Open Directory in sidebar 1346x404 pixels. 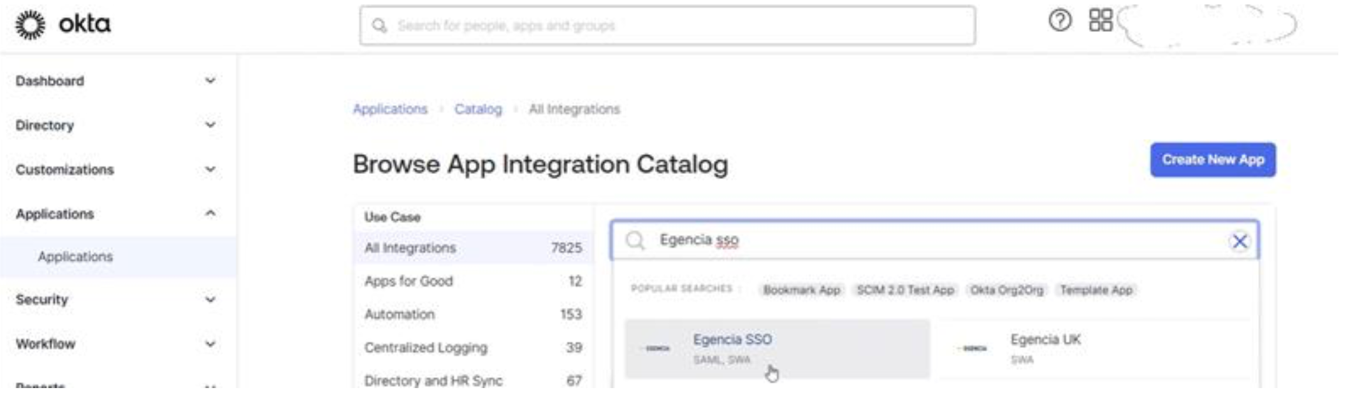coord(45,126)
